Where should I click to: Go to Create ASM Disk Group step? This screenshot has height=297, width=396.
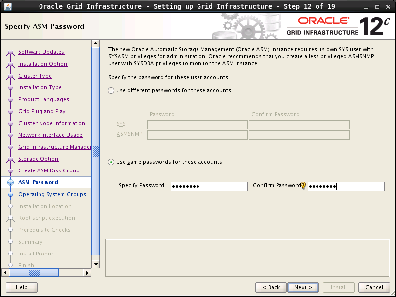point(48,171)
